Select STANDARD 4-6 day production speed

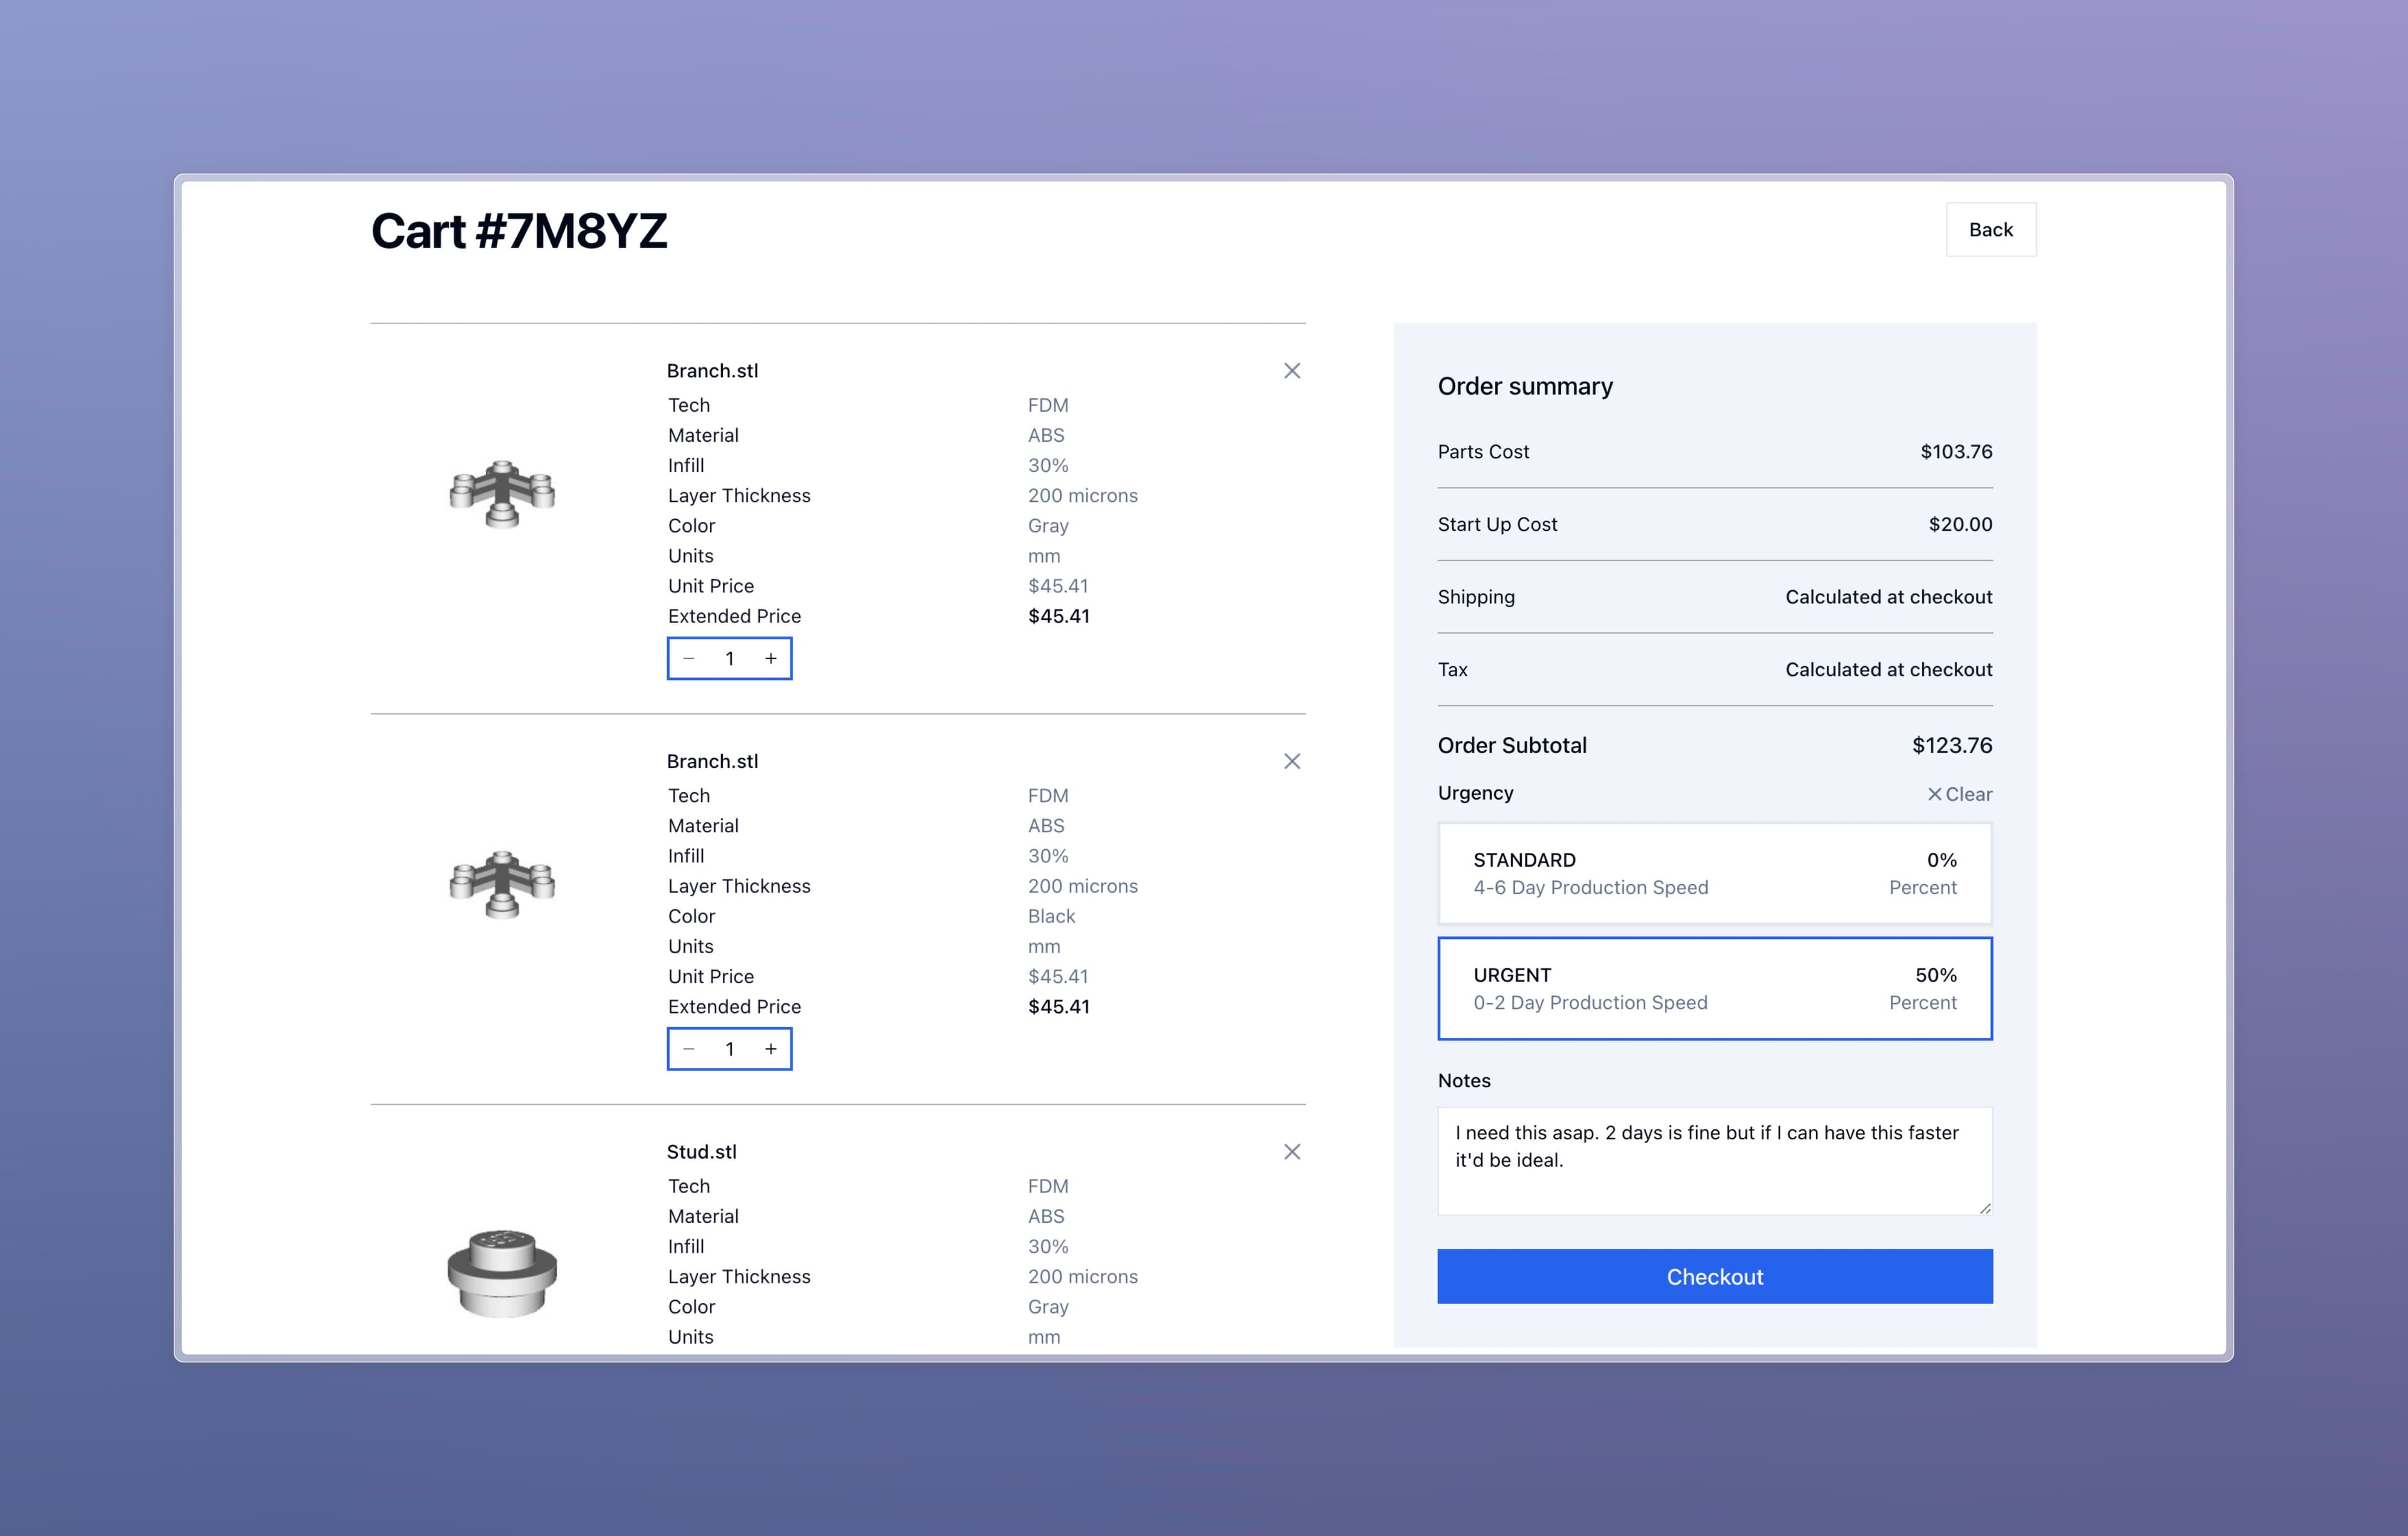[1714, 872]
